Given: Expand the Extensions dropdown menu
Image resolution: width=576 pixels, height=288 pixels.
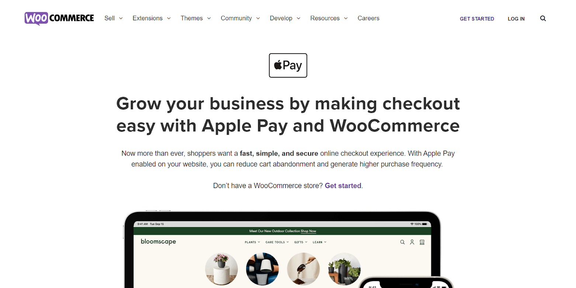Looking at the screenshot, I should pos(152,18).
